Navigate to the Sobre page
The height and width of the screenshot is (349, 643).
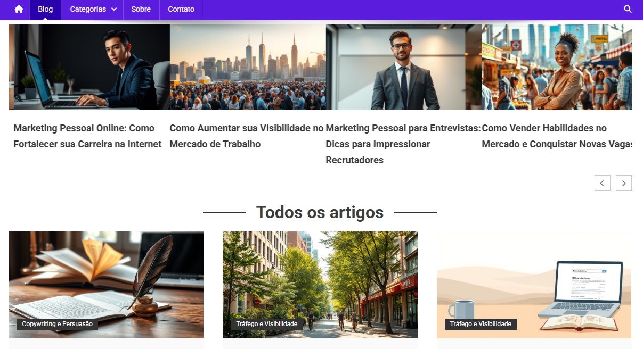click(x=141, y=10)
